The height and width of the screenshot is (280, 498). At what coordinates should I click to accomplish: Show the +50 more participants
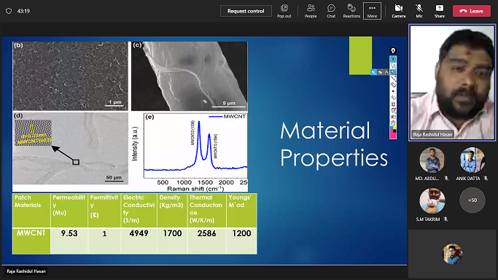[472, 200]
